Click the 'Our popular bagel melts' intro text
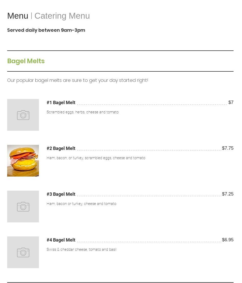242x283 pixels. 78,80
